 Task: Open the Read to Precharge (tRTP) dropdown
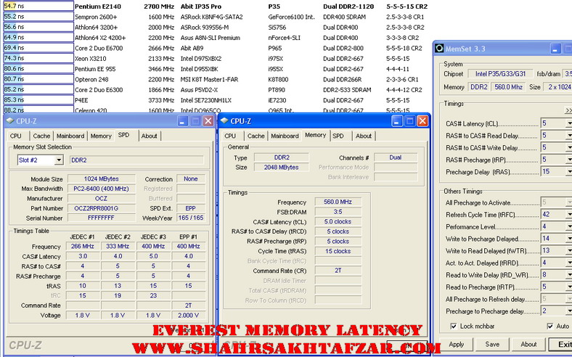pyautogui.click(x=568, y=287)
